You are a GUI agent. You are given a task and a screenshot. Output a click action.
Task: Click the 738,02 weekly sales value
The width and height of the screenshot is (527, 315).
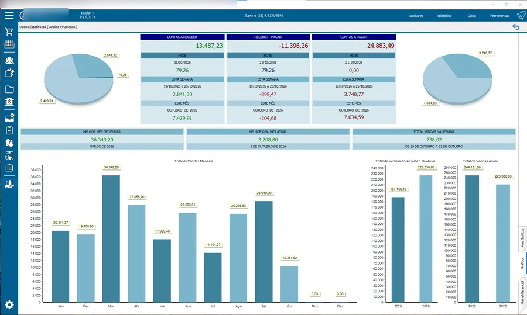[434, 140]
